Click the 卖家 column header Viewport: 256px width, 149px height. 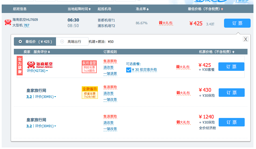tap(27, 52)
